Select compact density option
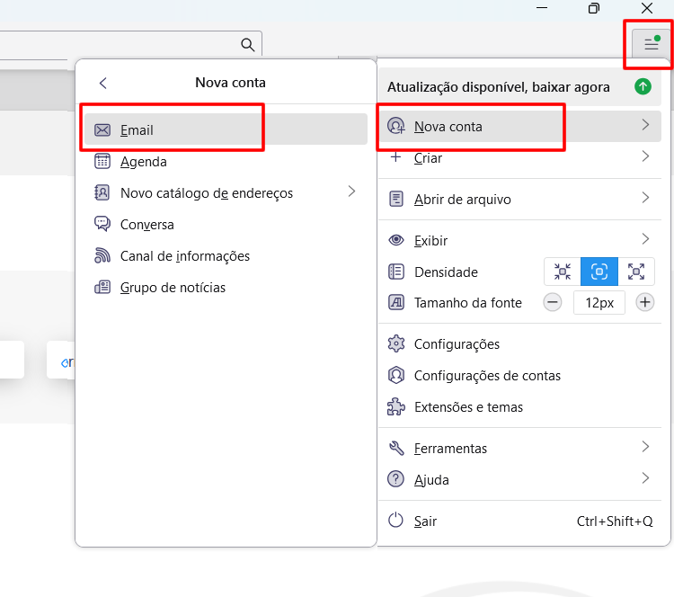The width and height of the screenshot is (674, 597). (563, 272)
